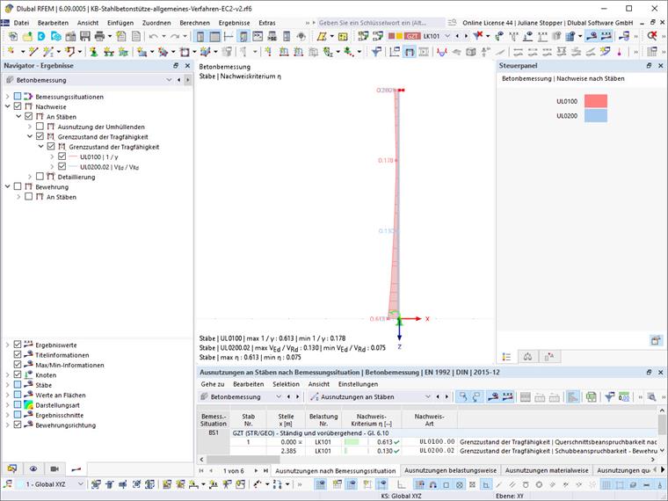
Task: Click the Undo arrow icon
Action: [153, 37]
